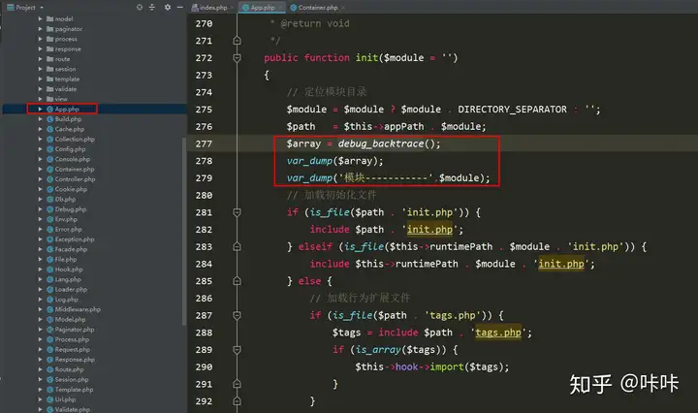The height and width of the screenshot is (413, 698).
Task: Click the Debug.php class icon
Action: pos(49,209)
